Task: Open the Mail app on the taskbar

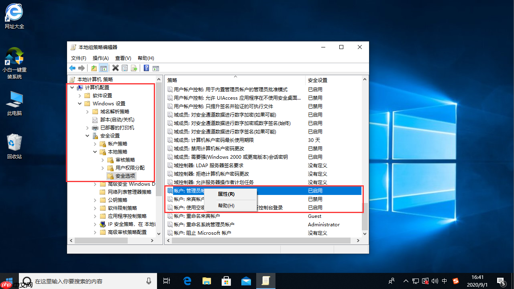Action: tap(246, 281)
